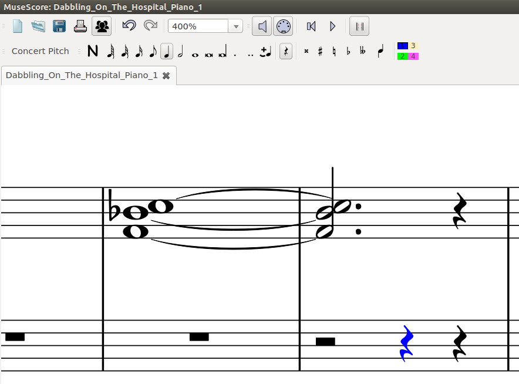Open the MuseScore Connect panel
The image size is (519, 384).
[102, 26]
